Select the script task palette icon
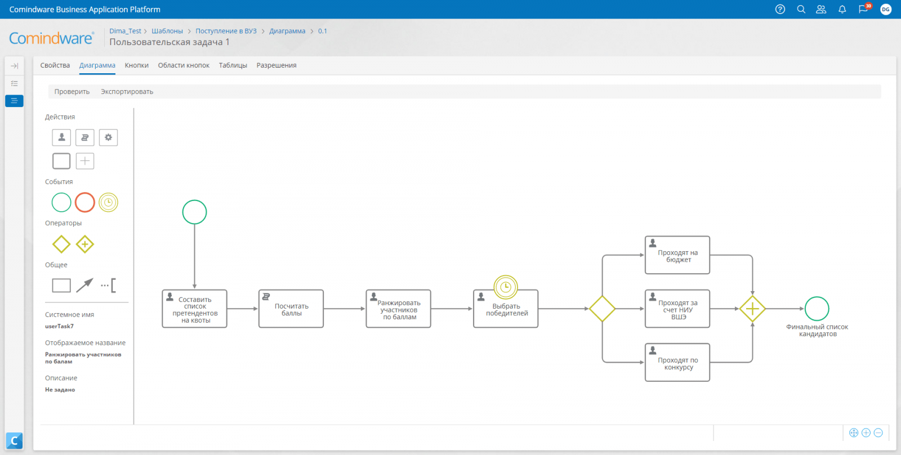 [85, 137]
